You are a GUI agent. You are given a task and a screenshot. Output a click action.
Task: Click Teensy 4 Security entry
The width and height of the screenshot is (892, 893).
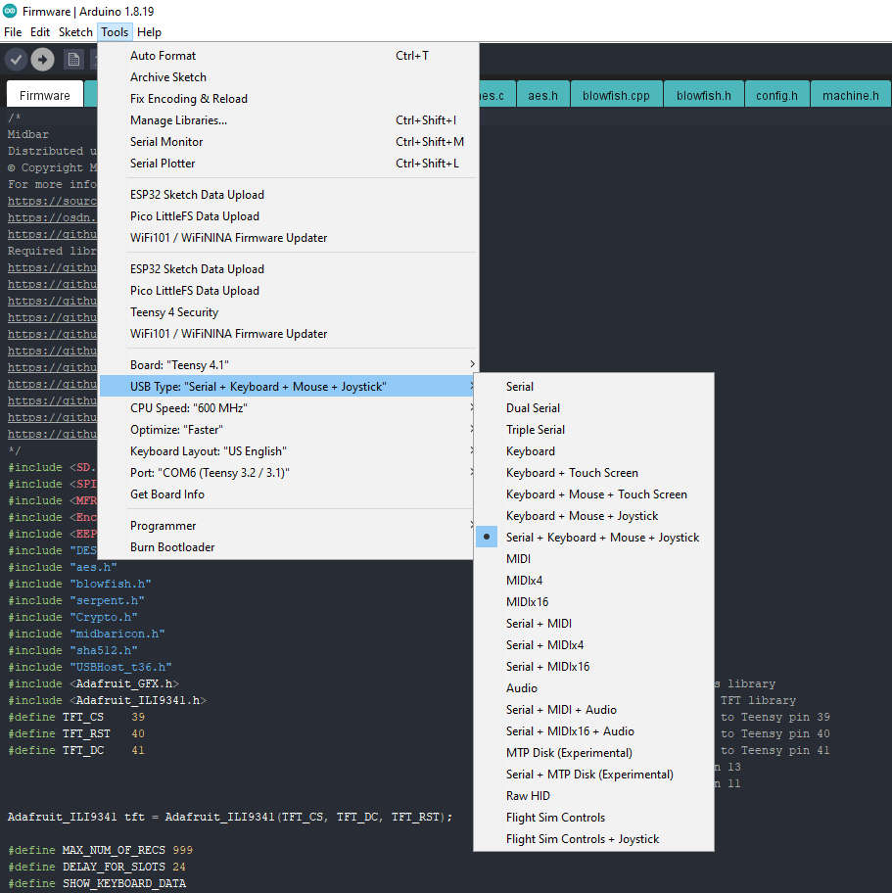(288, 312)
